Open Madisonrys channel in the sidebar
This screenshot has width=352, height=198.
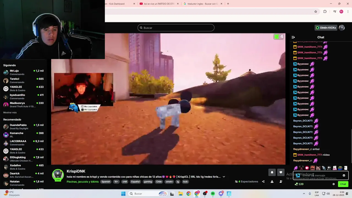23,105
